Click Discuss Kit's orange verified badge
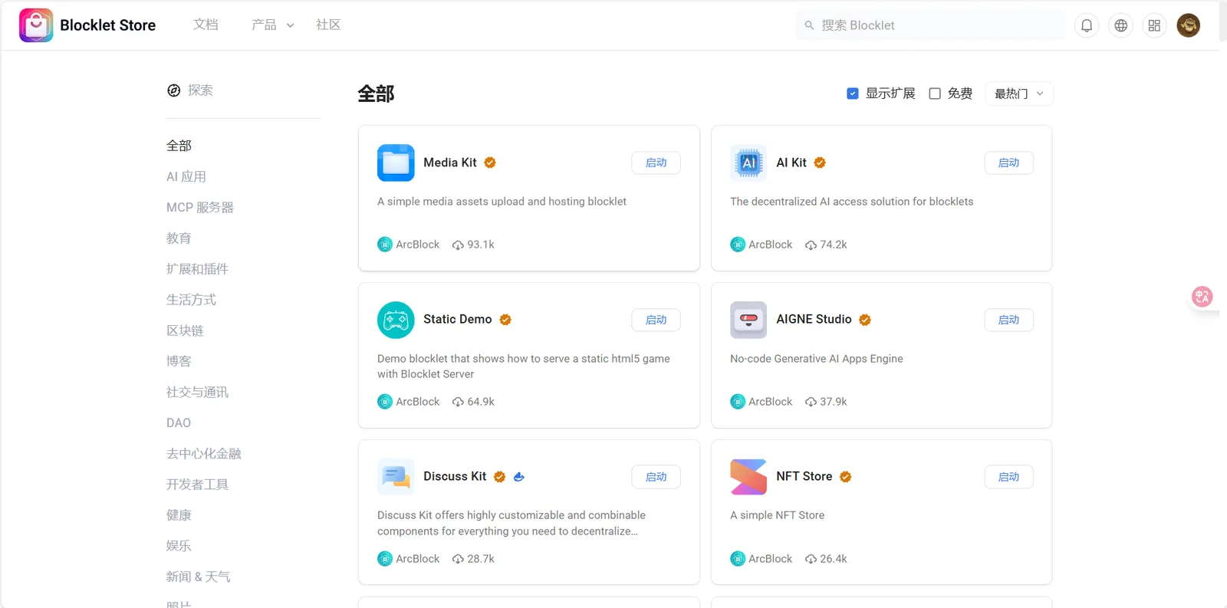Image resolution: width=1227 pixels, height=608 pixels. [x=499, y=477]
